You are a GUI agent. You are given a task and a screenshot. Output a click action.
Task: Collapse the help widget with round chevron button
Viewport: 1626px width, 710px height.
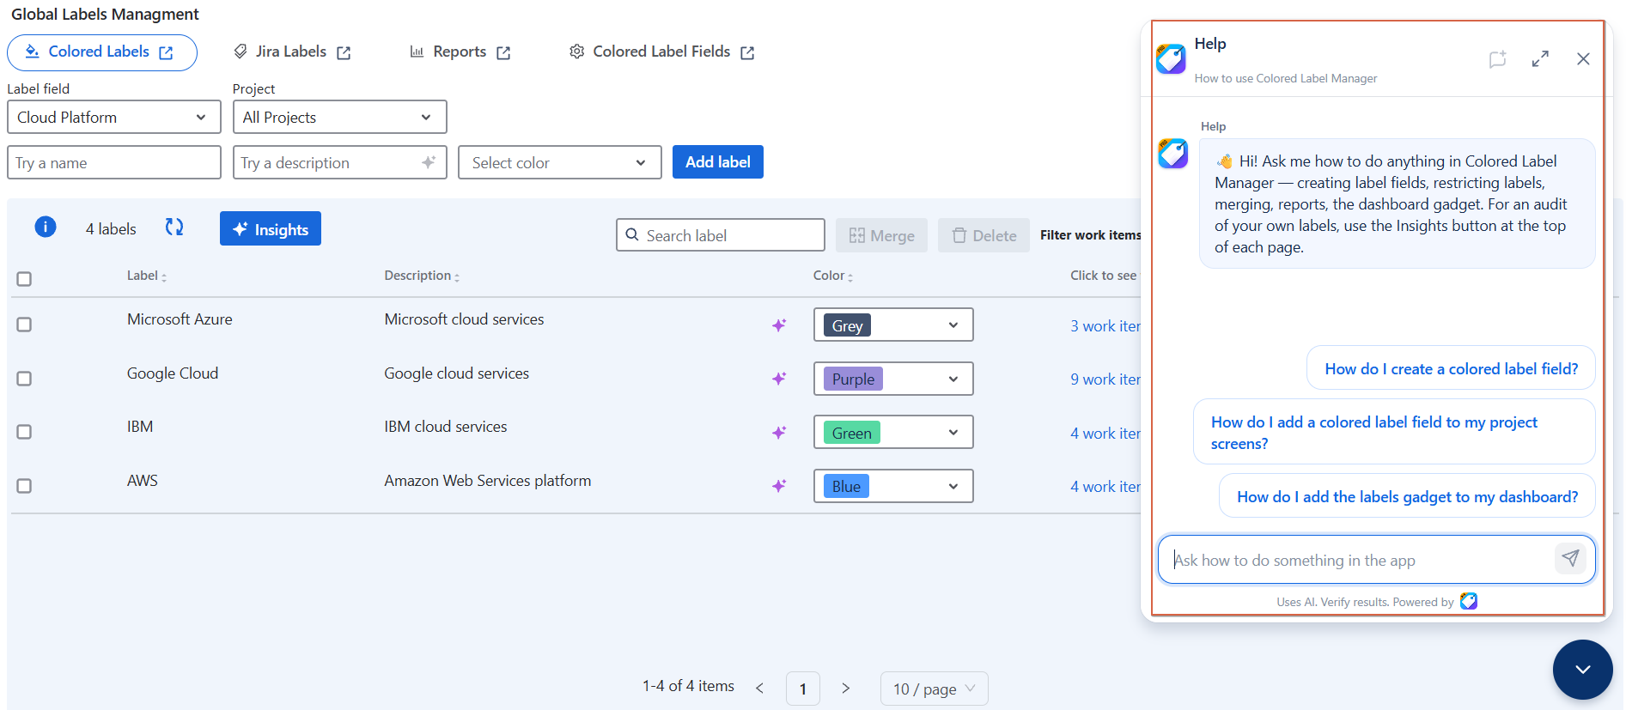tap(1582, 670)
